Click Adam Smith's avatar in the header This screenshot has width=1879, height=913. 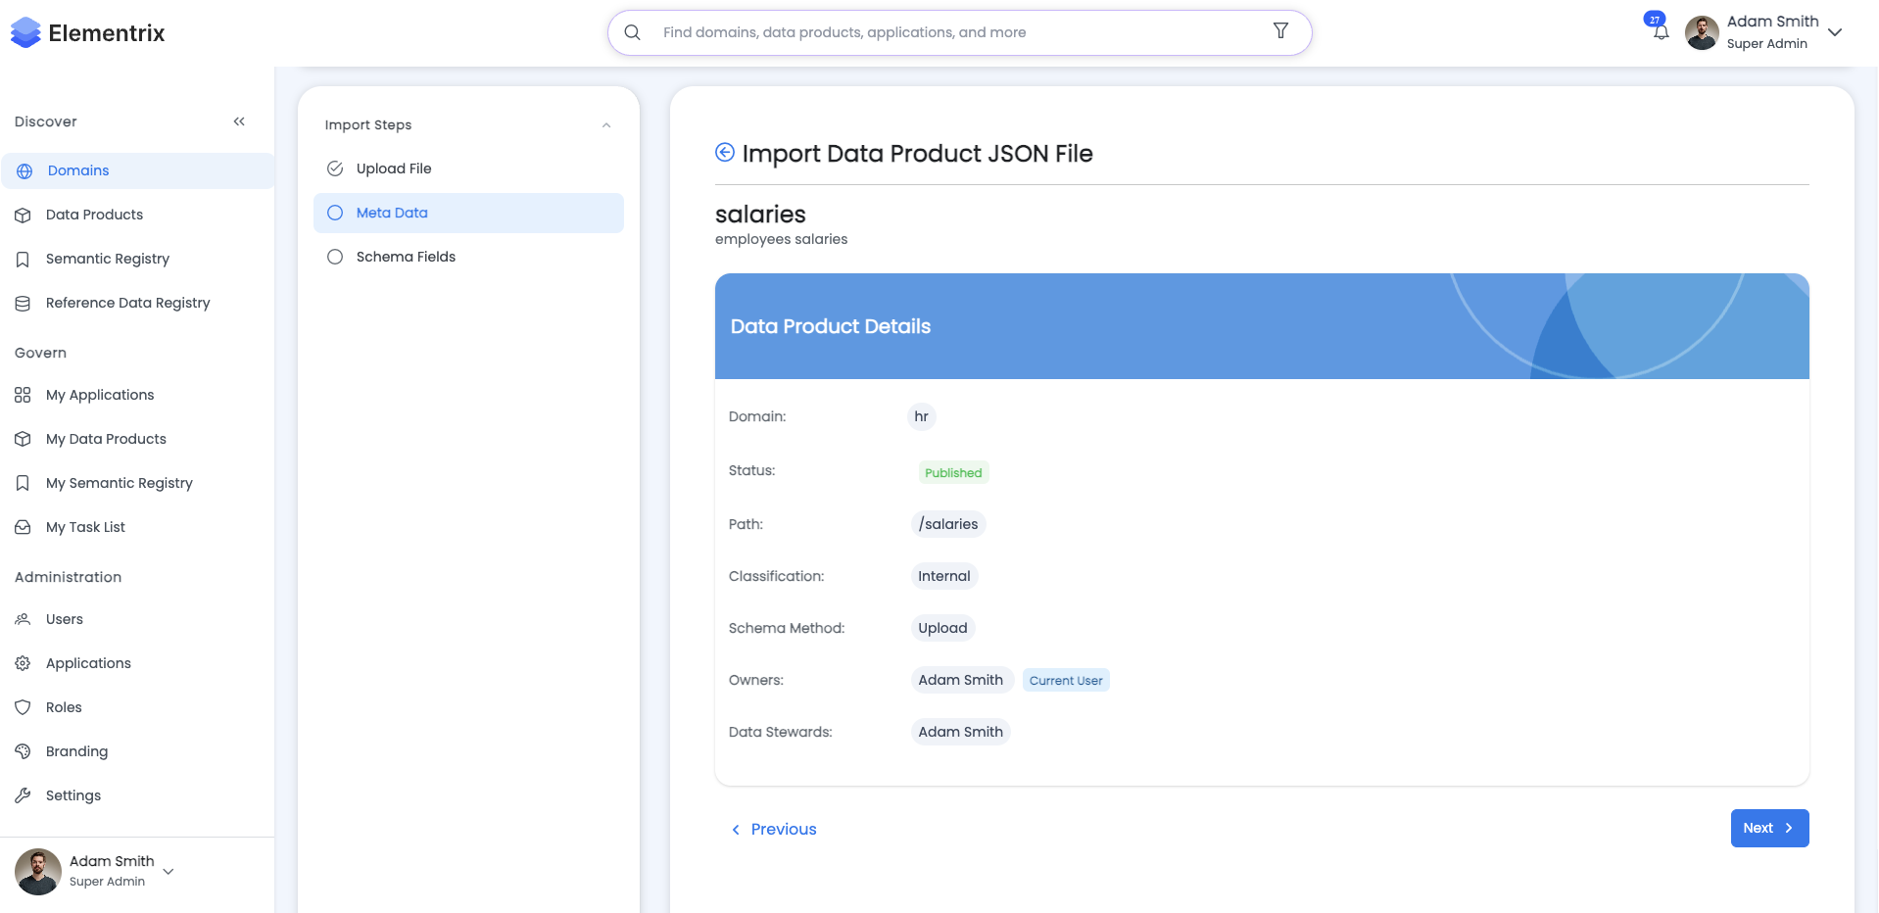click(x=1702, y=32)
